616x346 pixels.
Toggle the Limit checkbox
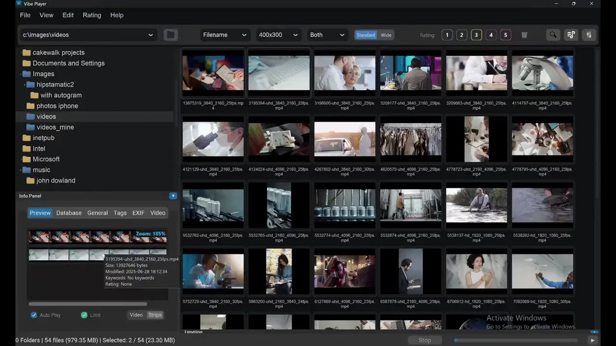click(84, 315)
